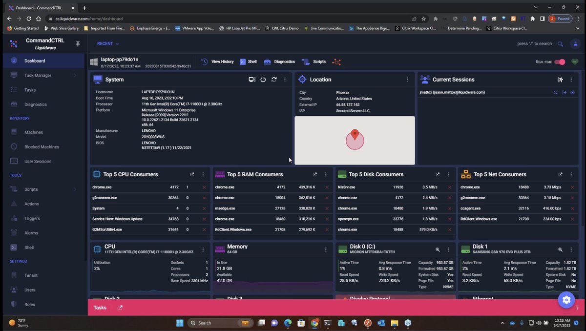
Task: Open the Memory panel three-dot menu
Action: tap(326, 249)
